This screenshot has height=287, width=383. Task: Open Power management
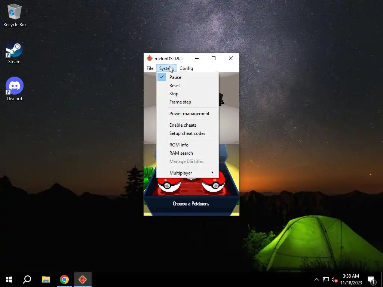pyautogui.click(x=187, y=114)
